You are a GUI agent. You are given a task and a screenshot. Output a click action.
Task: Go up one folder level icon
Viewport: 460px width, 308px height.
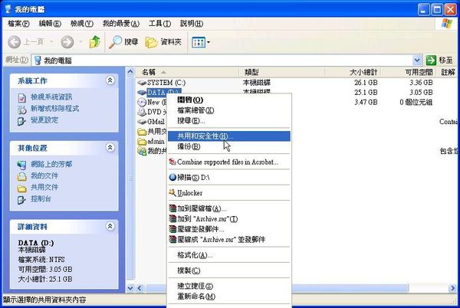(95, 42)
